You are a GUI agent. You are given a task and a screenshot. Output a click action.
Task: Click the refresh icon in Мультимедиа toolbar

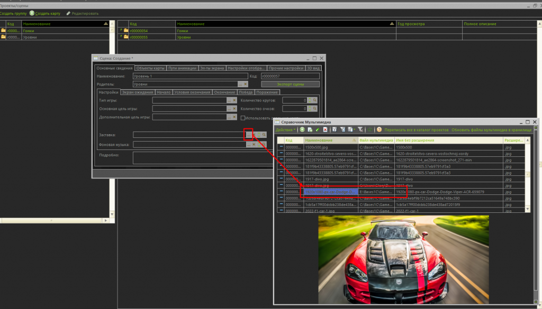pos(370,129)
